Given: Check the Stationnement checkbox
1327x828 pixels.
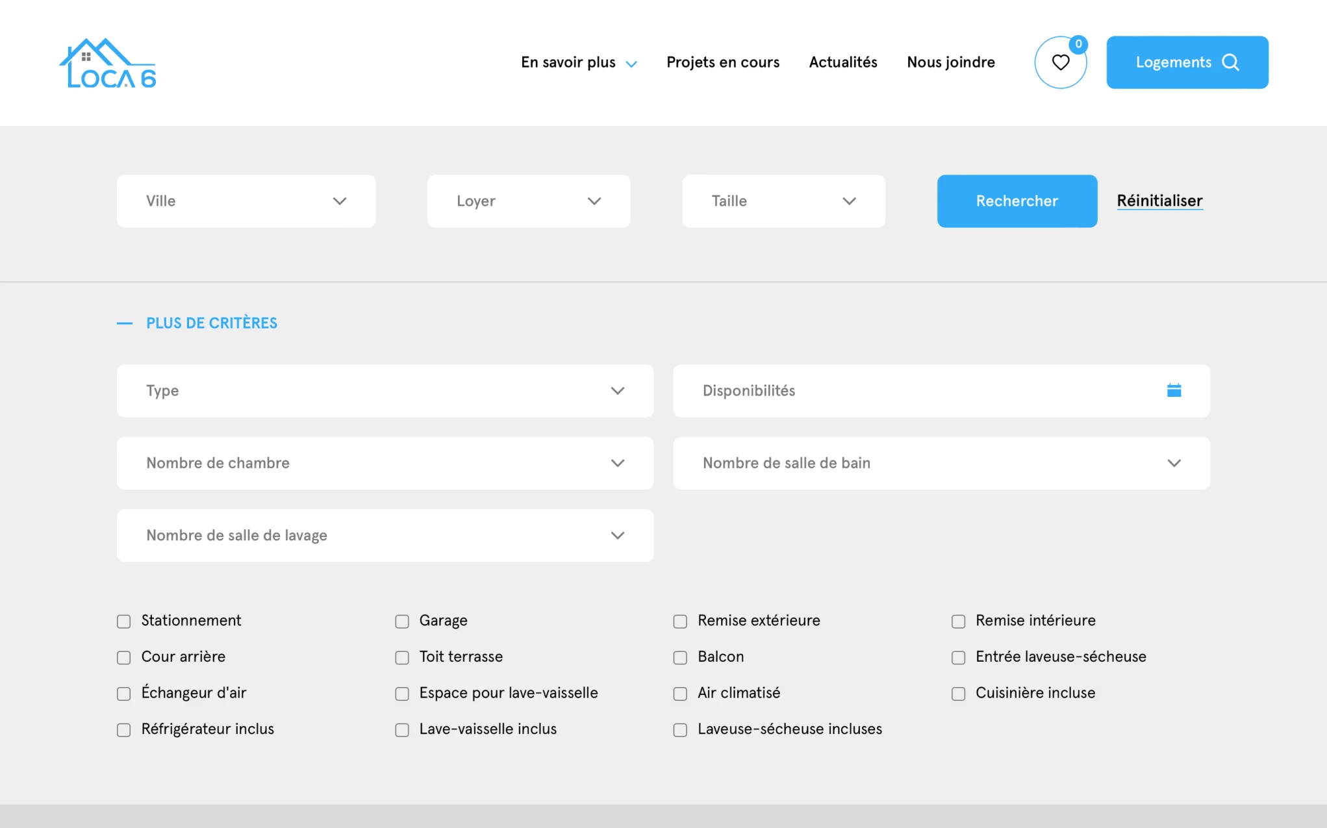Looking at the screenshot, I should click(x=124, y=621).
